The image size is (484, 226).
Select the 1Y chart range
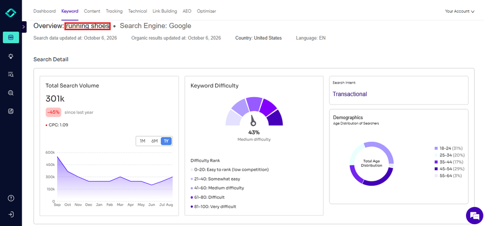click(x=166, y=141)
